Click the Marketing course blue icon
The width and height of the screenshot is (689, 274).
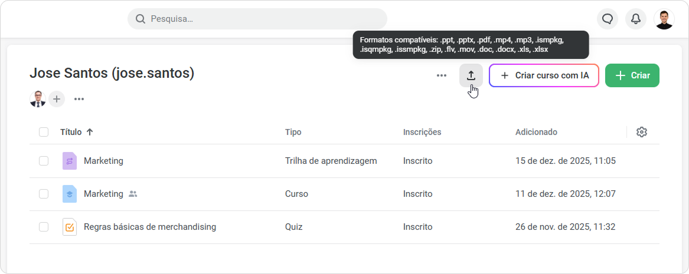[x=70, y=194]
